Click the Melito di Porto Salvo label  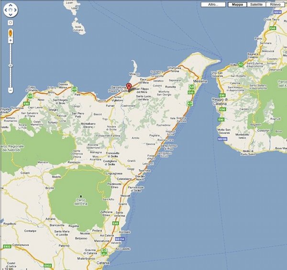pyautogui.click(x=248, y=152)
